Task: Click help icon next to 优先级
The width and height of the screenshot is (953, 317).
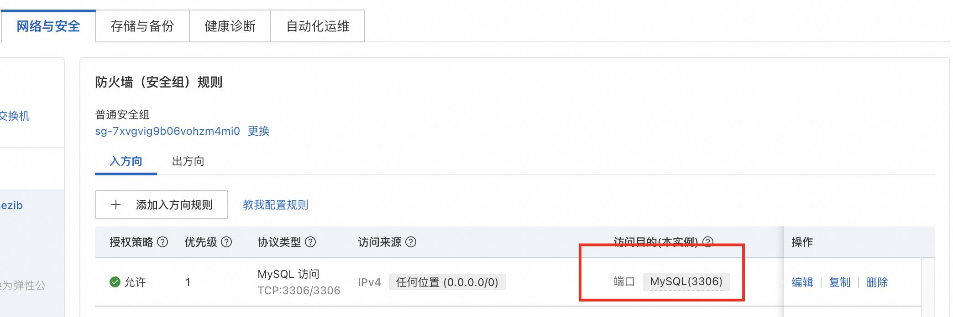Action: coord(226,242)
